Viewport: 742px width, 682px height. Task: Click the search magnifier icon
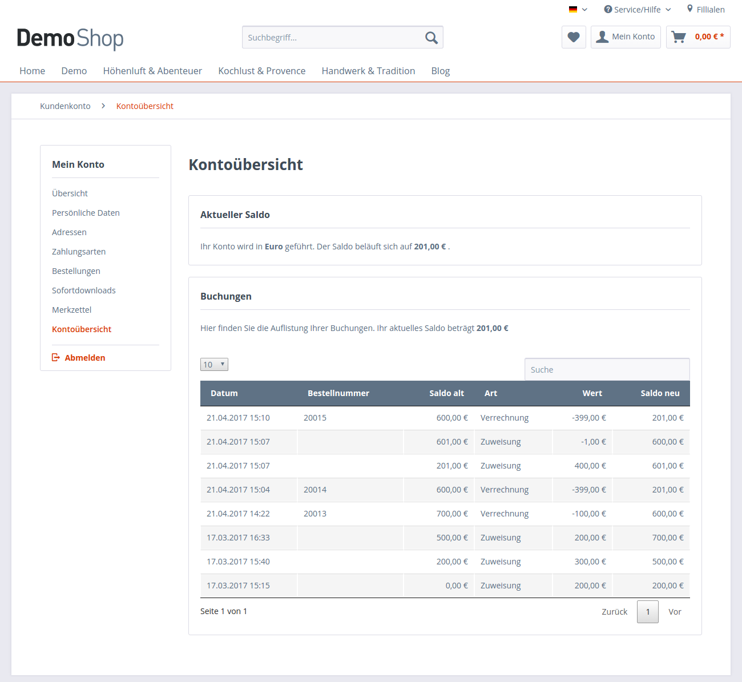click(432, 38)
